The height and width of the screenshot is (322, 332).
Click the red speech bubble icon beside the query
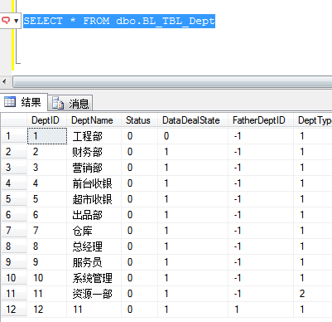[6, 21]
